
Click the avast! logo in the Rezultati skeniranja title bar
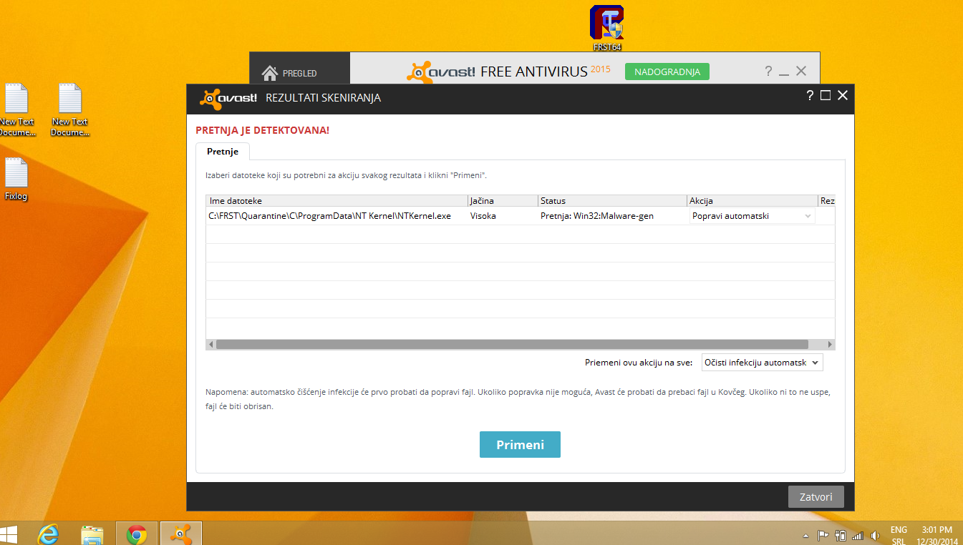click(x=228, y=98)
